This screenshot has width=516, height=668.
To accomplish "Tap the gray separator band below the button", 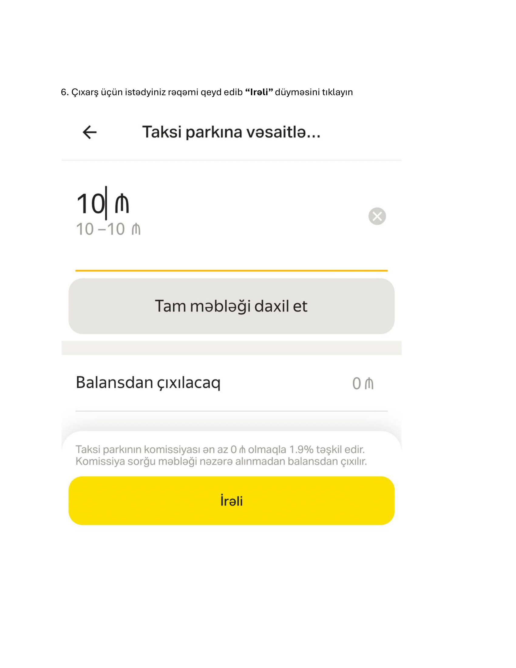I will [x=231, y=348].
